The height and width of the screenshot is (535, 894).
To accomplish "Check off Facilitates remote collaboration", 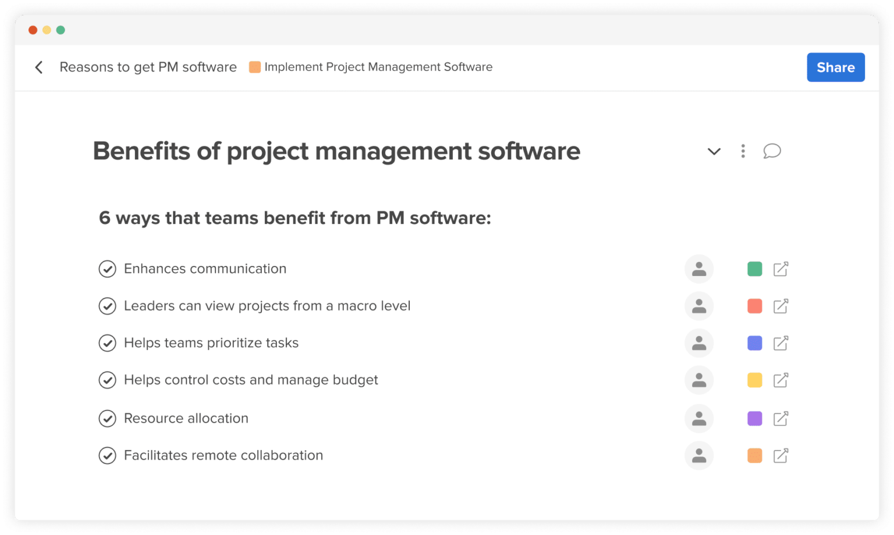I will tap(108, 455).
